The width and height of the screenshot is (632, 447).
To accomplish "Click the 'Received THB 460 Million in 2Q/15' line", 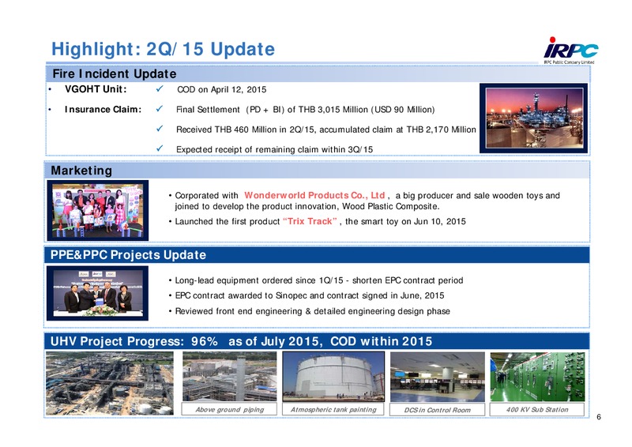I will [x=326, y=130].
